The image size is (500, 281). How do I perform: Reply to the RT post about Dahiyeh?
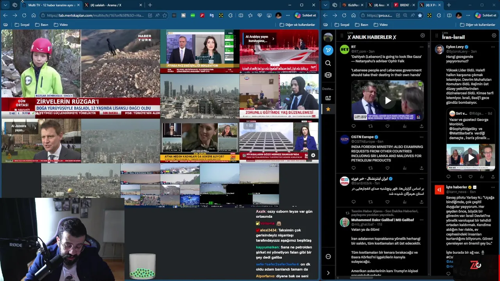pyautogui.click(x=354, y=126)
